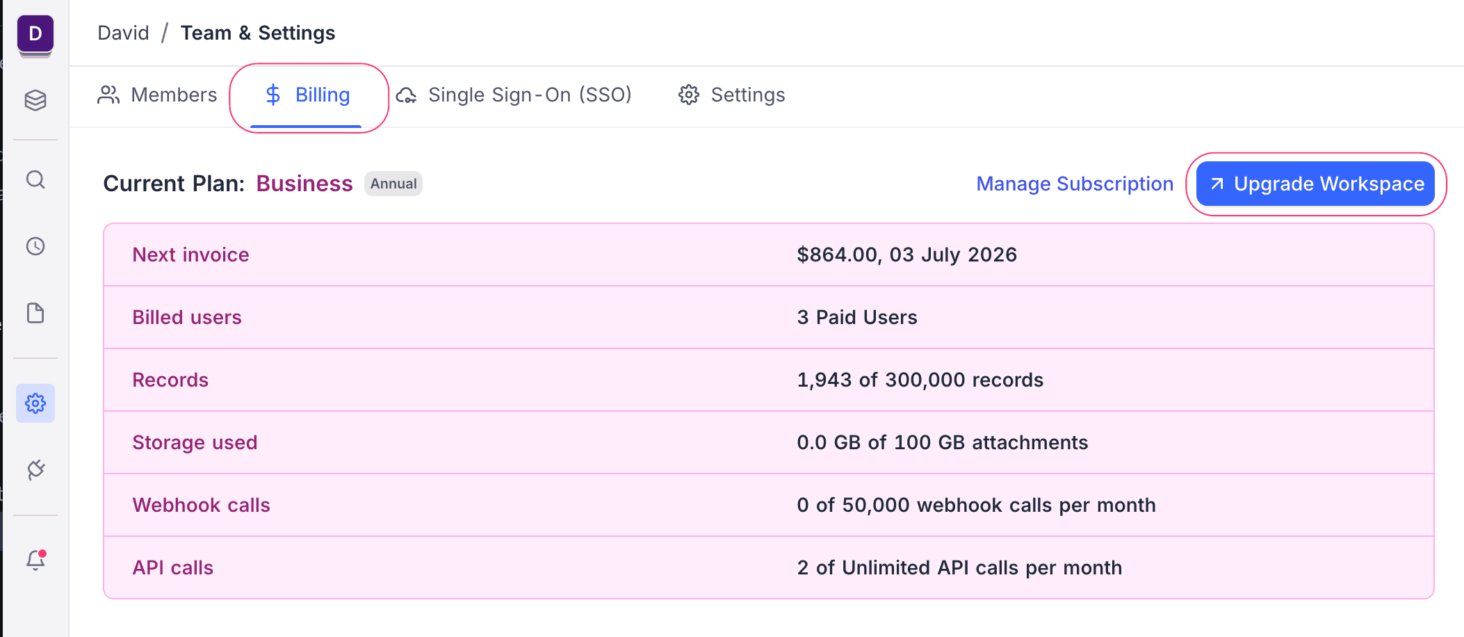The image size is (1464, 637).
Task: Click the Next invoice row label
Action: point(190,255)
